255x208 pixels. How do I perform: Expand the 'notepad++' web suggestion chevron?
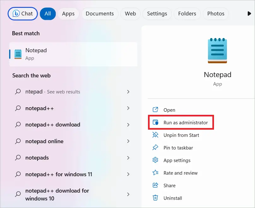[128, 108]
